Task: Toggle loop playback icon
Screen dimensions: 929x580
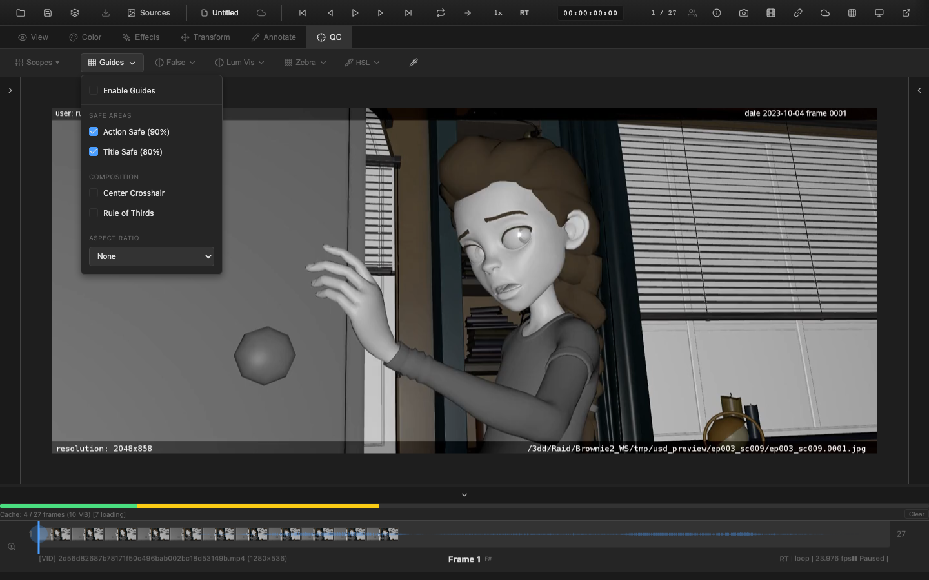Action: (x=441, y=13)
